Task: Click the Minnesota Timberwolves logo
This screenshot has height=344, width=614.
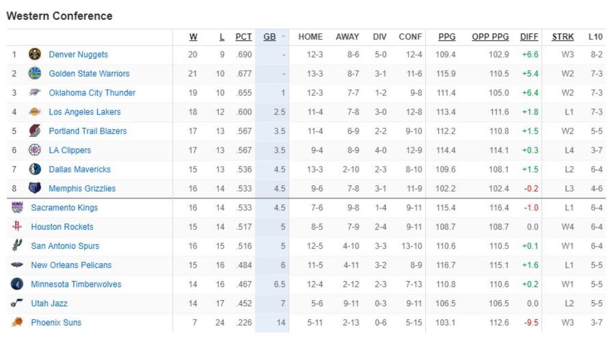Action: pos(17,284)
